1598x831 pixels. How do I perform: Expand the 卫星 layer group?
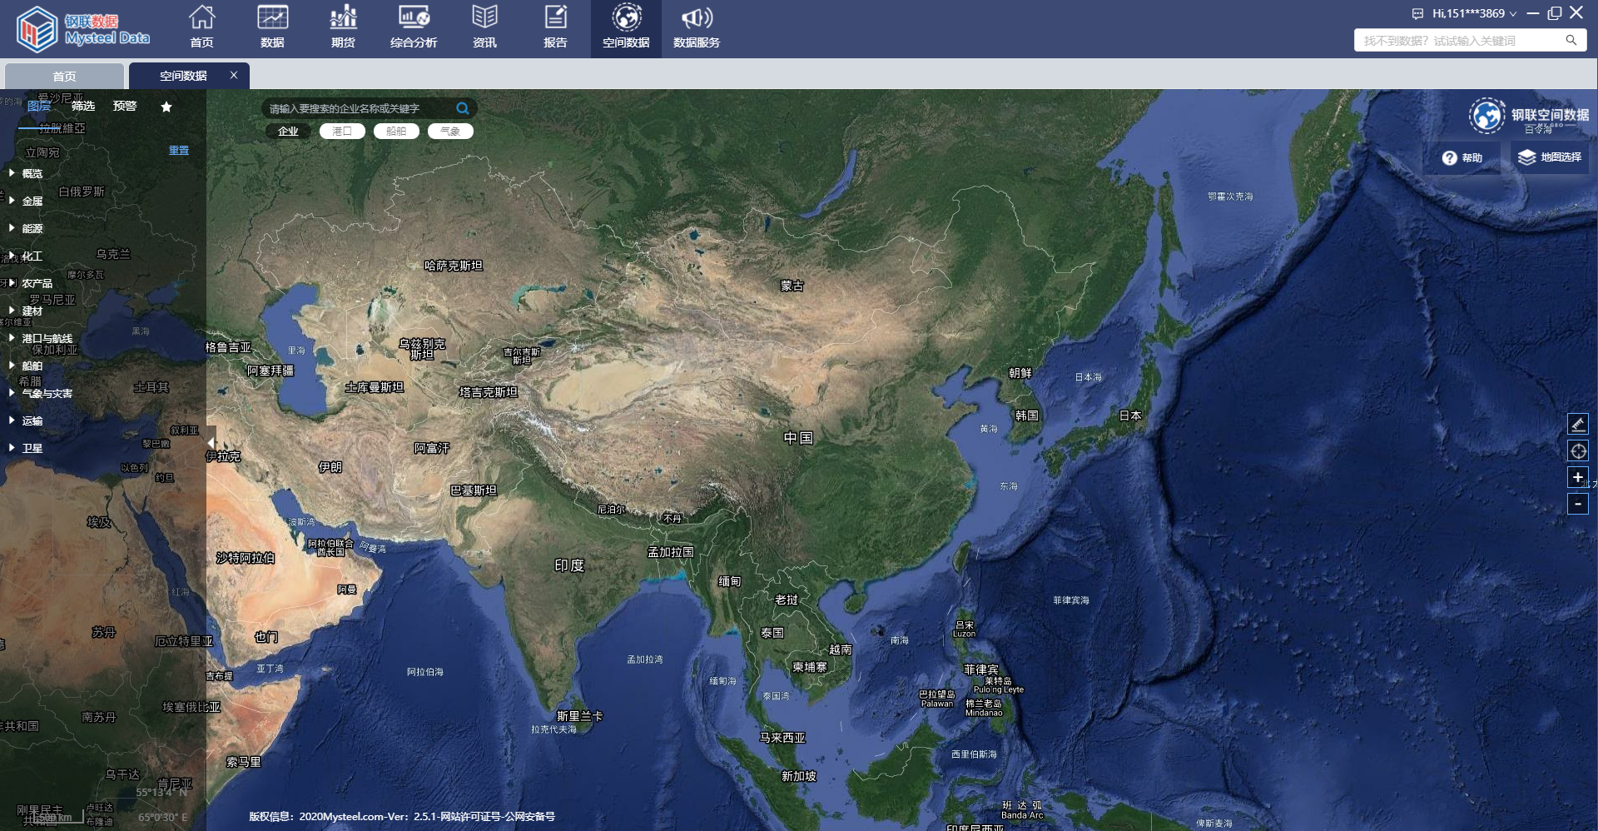click(12, 448)
